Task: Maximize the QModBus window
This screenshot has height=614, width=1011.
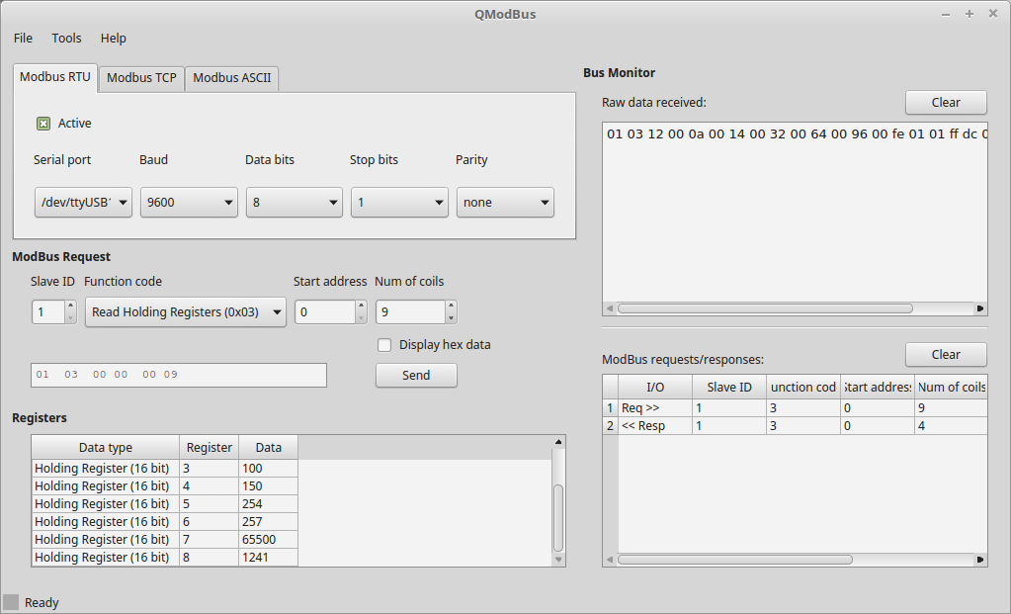Action: coord(969,14)
